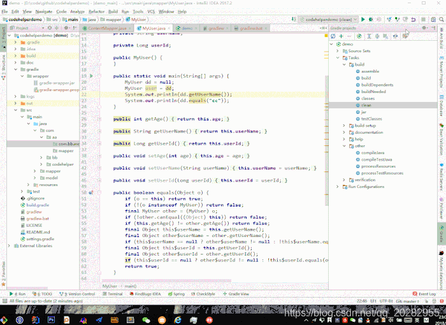
Task: Open the Analyze menu
Action: tap(77, 11)
